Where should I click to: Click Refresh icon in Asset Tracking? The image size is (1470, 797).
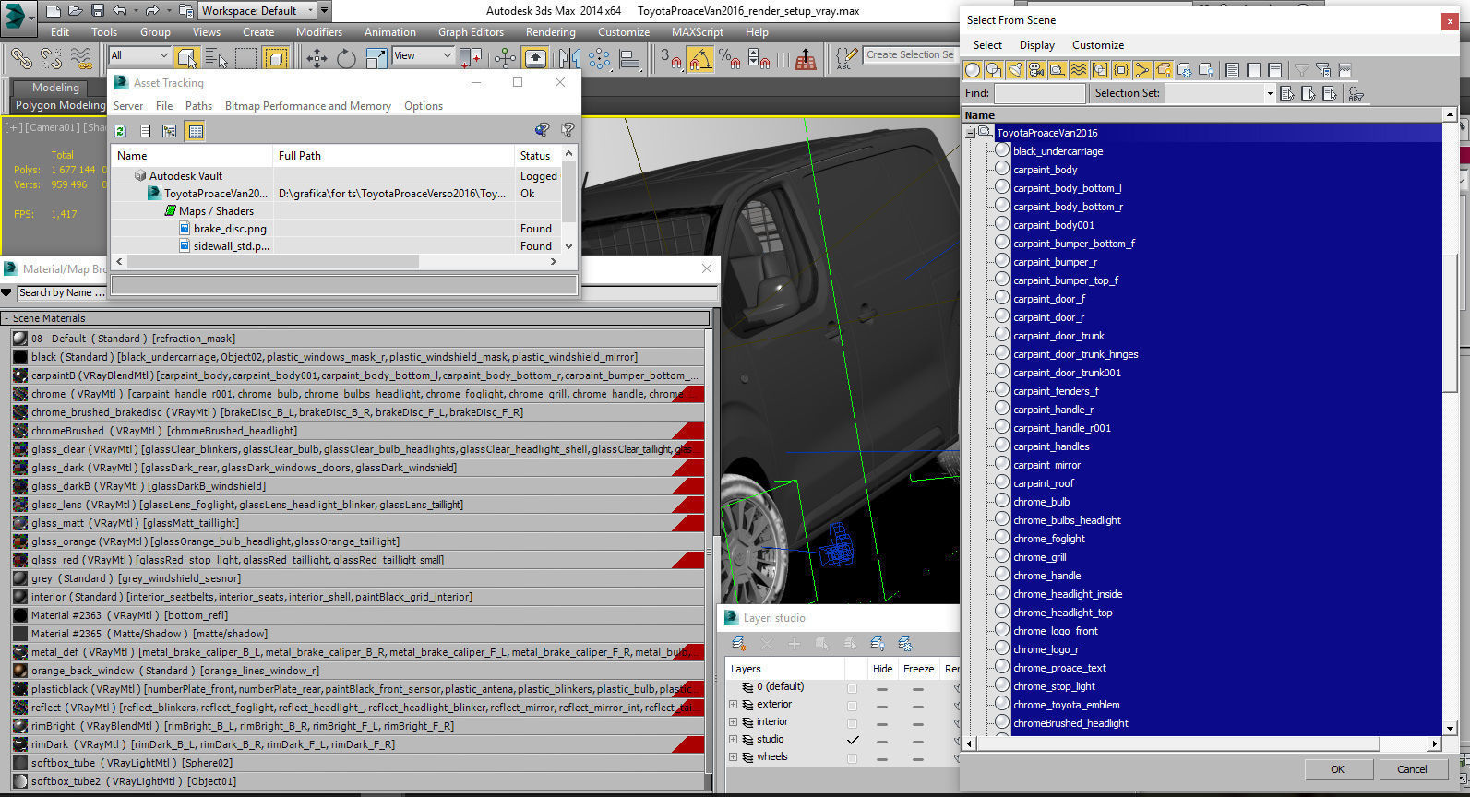120,131
